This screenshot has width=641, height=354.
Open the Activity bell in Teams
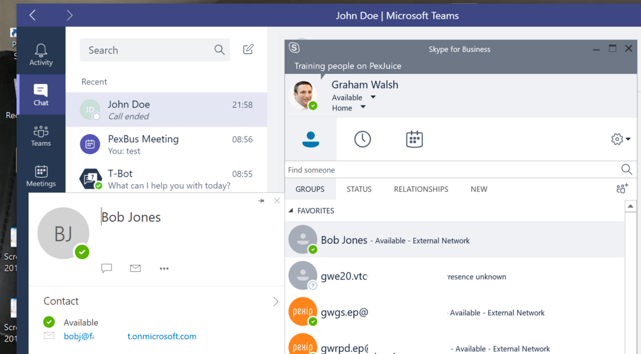[41, 55]
